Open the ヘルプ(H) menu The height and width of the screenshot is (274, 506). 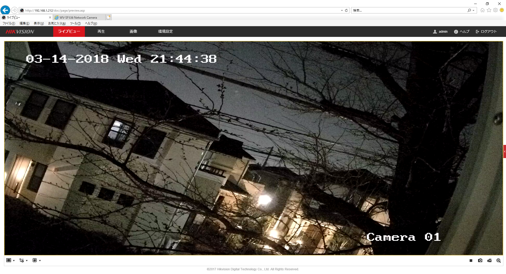click(x=91, y=23)
